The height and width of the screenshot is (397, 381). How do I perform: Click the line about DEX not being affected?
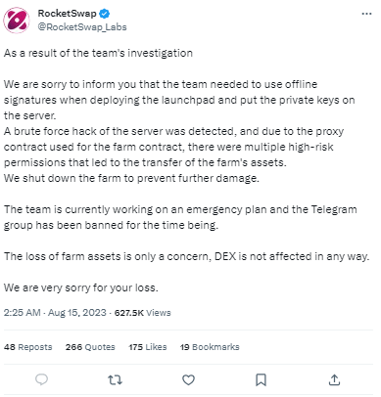click(x=186, y=256)
